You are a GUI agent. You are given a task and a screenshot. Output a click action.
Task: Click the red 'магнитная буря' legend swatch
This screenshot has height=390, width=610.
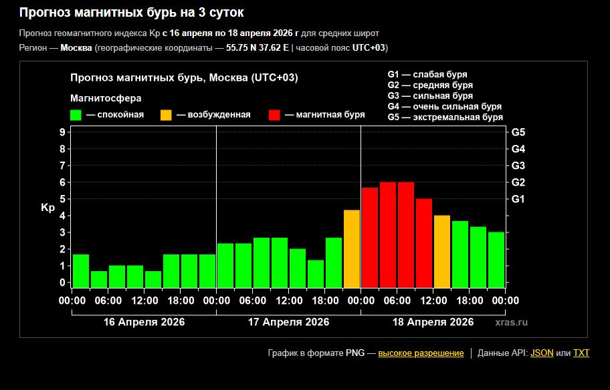pyautogui.click(x=274, y=115)
